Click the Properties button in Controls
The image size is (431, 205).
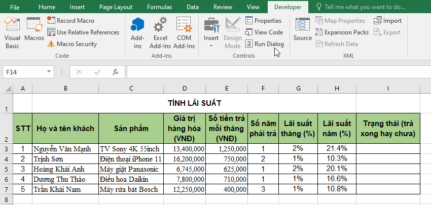(x=263, y=21)
